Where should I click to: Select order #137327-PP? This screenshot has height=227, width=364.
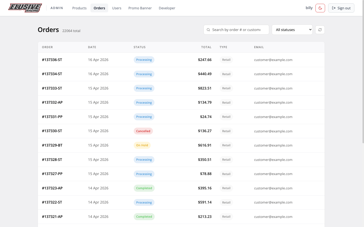coord(52,174)
